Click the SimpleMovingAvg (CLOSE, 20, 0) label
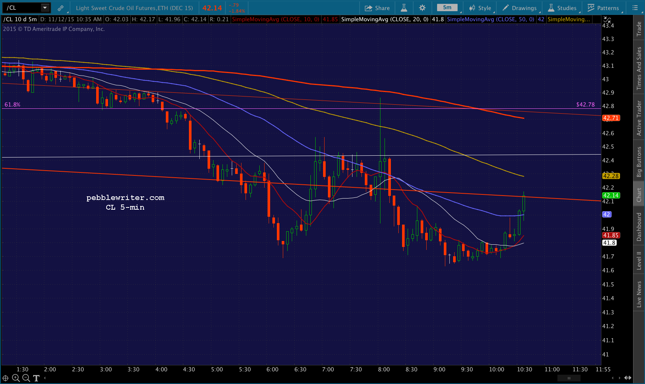 (385, 19)
